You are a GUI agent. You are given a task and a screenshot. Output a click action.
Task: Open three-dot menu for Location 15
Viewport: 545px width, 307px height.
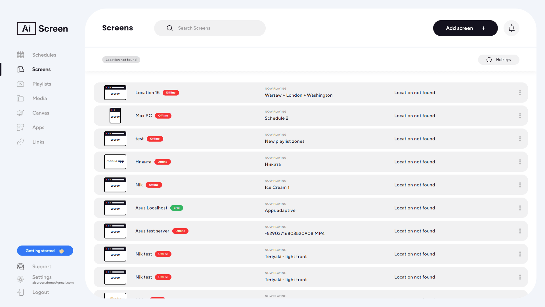point(520,93)
